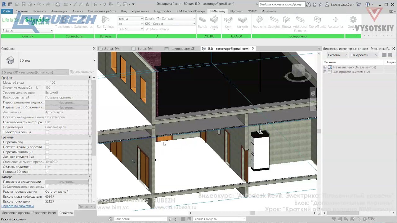
Task: Close the Properties panel
Action: tap(94, 49)
